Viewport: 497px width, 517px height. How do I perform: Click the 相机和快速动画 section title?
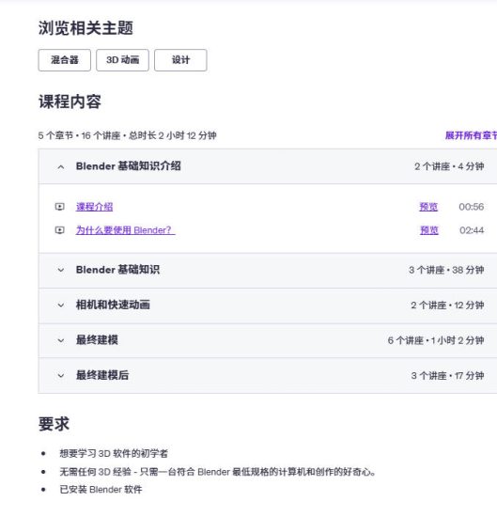[113, 305]
